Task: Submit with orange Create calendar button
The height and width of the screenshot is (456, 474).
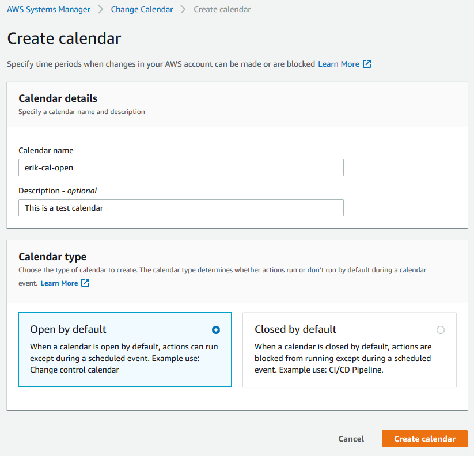Action: point(424,439)
